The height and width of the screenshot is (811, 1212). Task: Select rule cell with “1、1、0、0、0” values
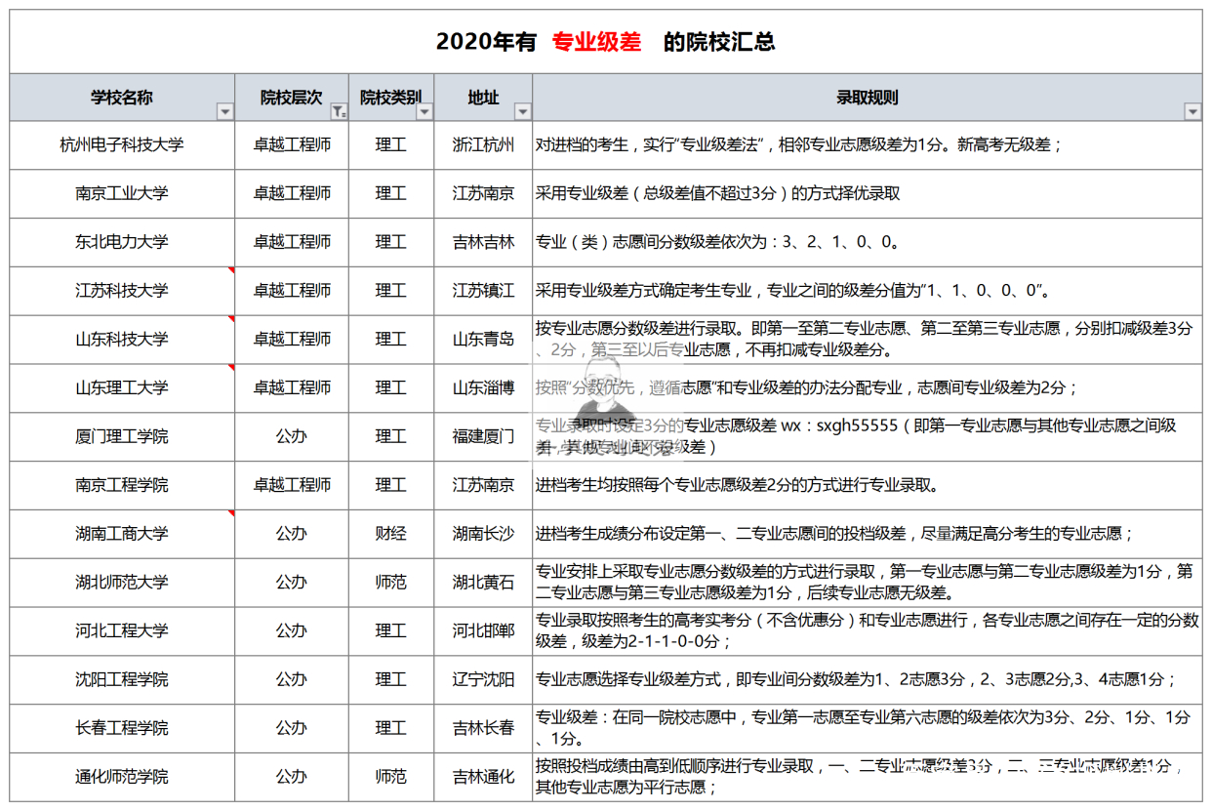(868, 291)
